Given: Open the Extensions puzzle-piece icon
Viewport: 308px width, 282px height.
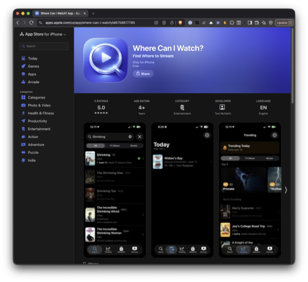Looking at the screenshot, I should pyautogui.click(x=232, y=23).
